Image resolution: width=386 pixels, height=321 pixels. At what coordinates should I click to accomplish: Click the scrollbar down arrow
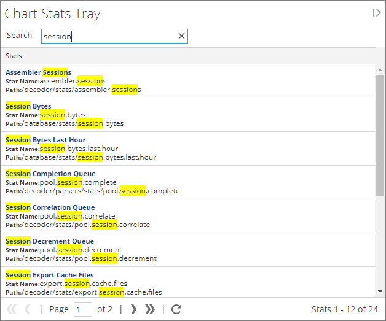(380, 292)
